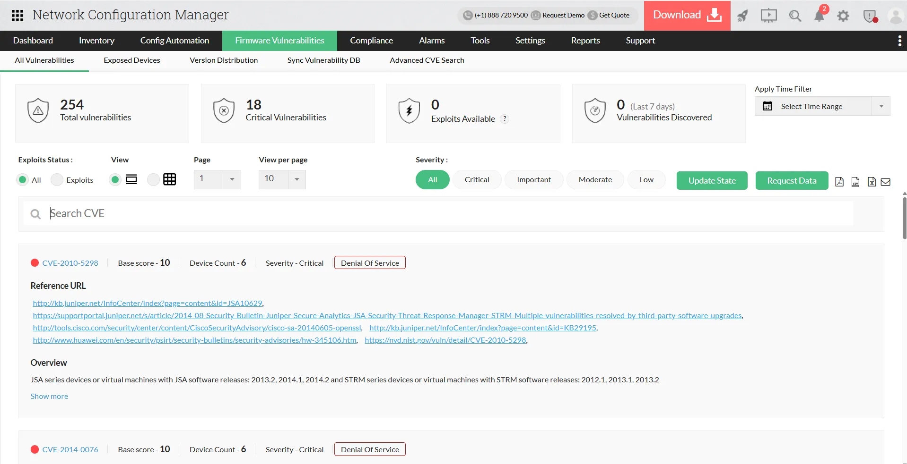Viewport: 907px width, 464px height.
Task: Click the Denial Of Service tag for CVE-2010-5298
Action: click(x=370, y=263)
